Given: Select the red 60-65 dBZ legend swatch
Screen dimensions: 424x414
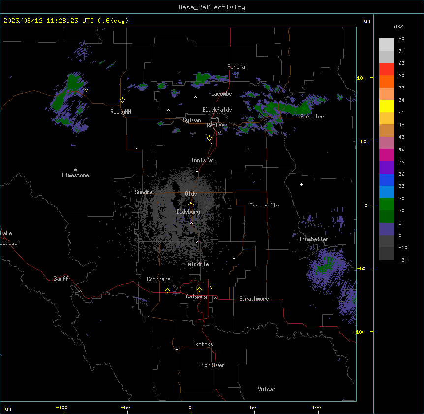Looking at the screenshot, I should pos(387,69).
